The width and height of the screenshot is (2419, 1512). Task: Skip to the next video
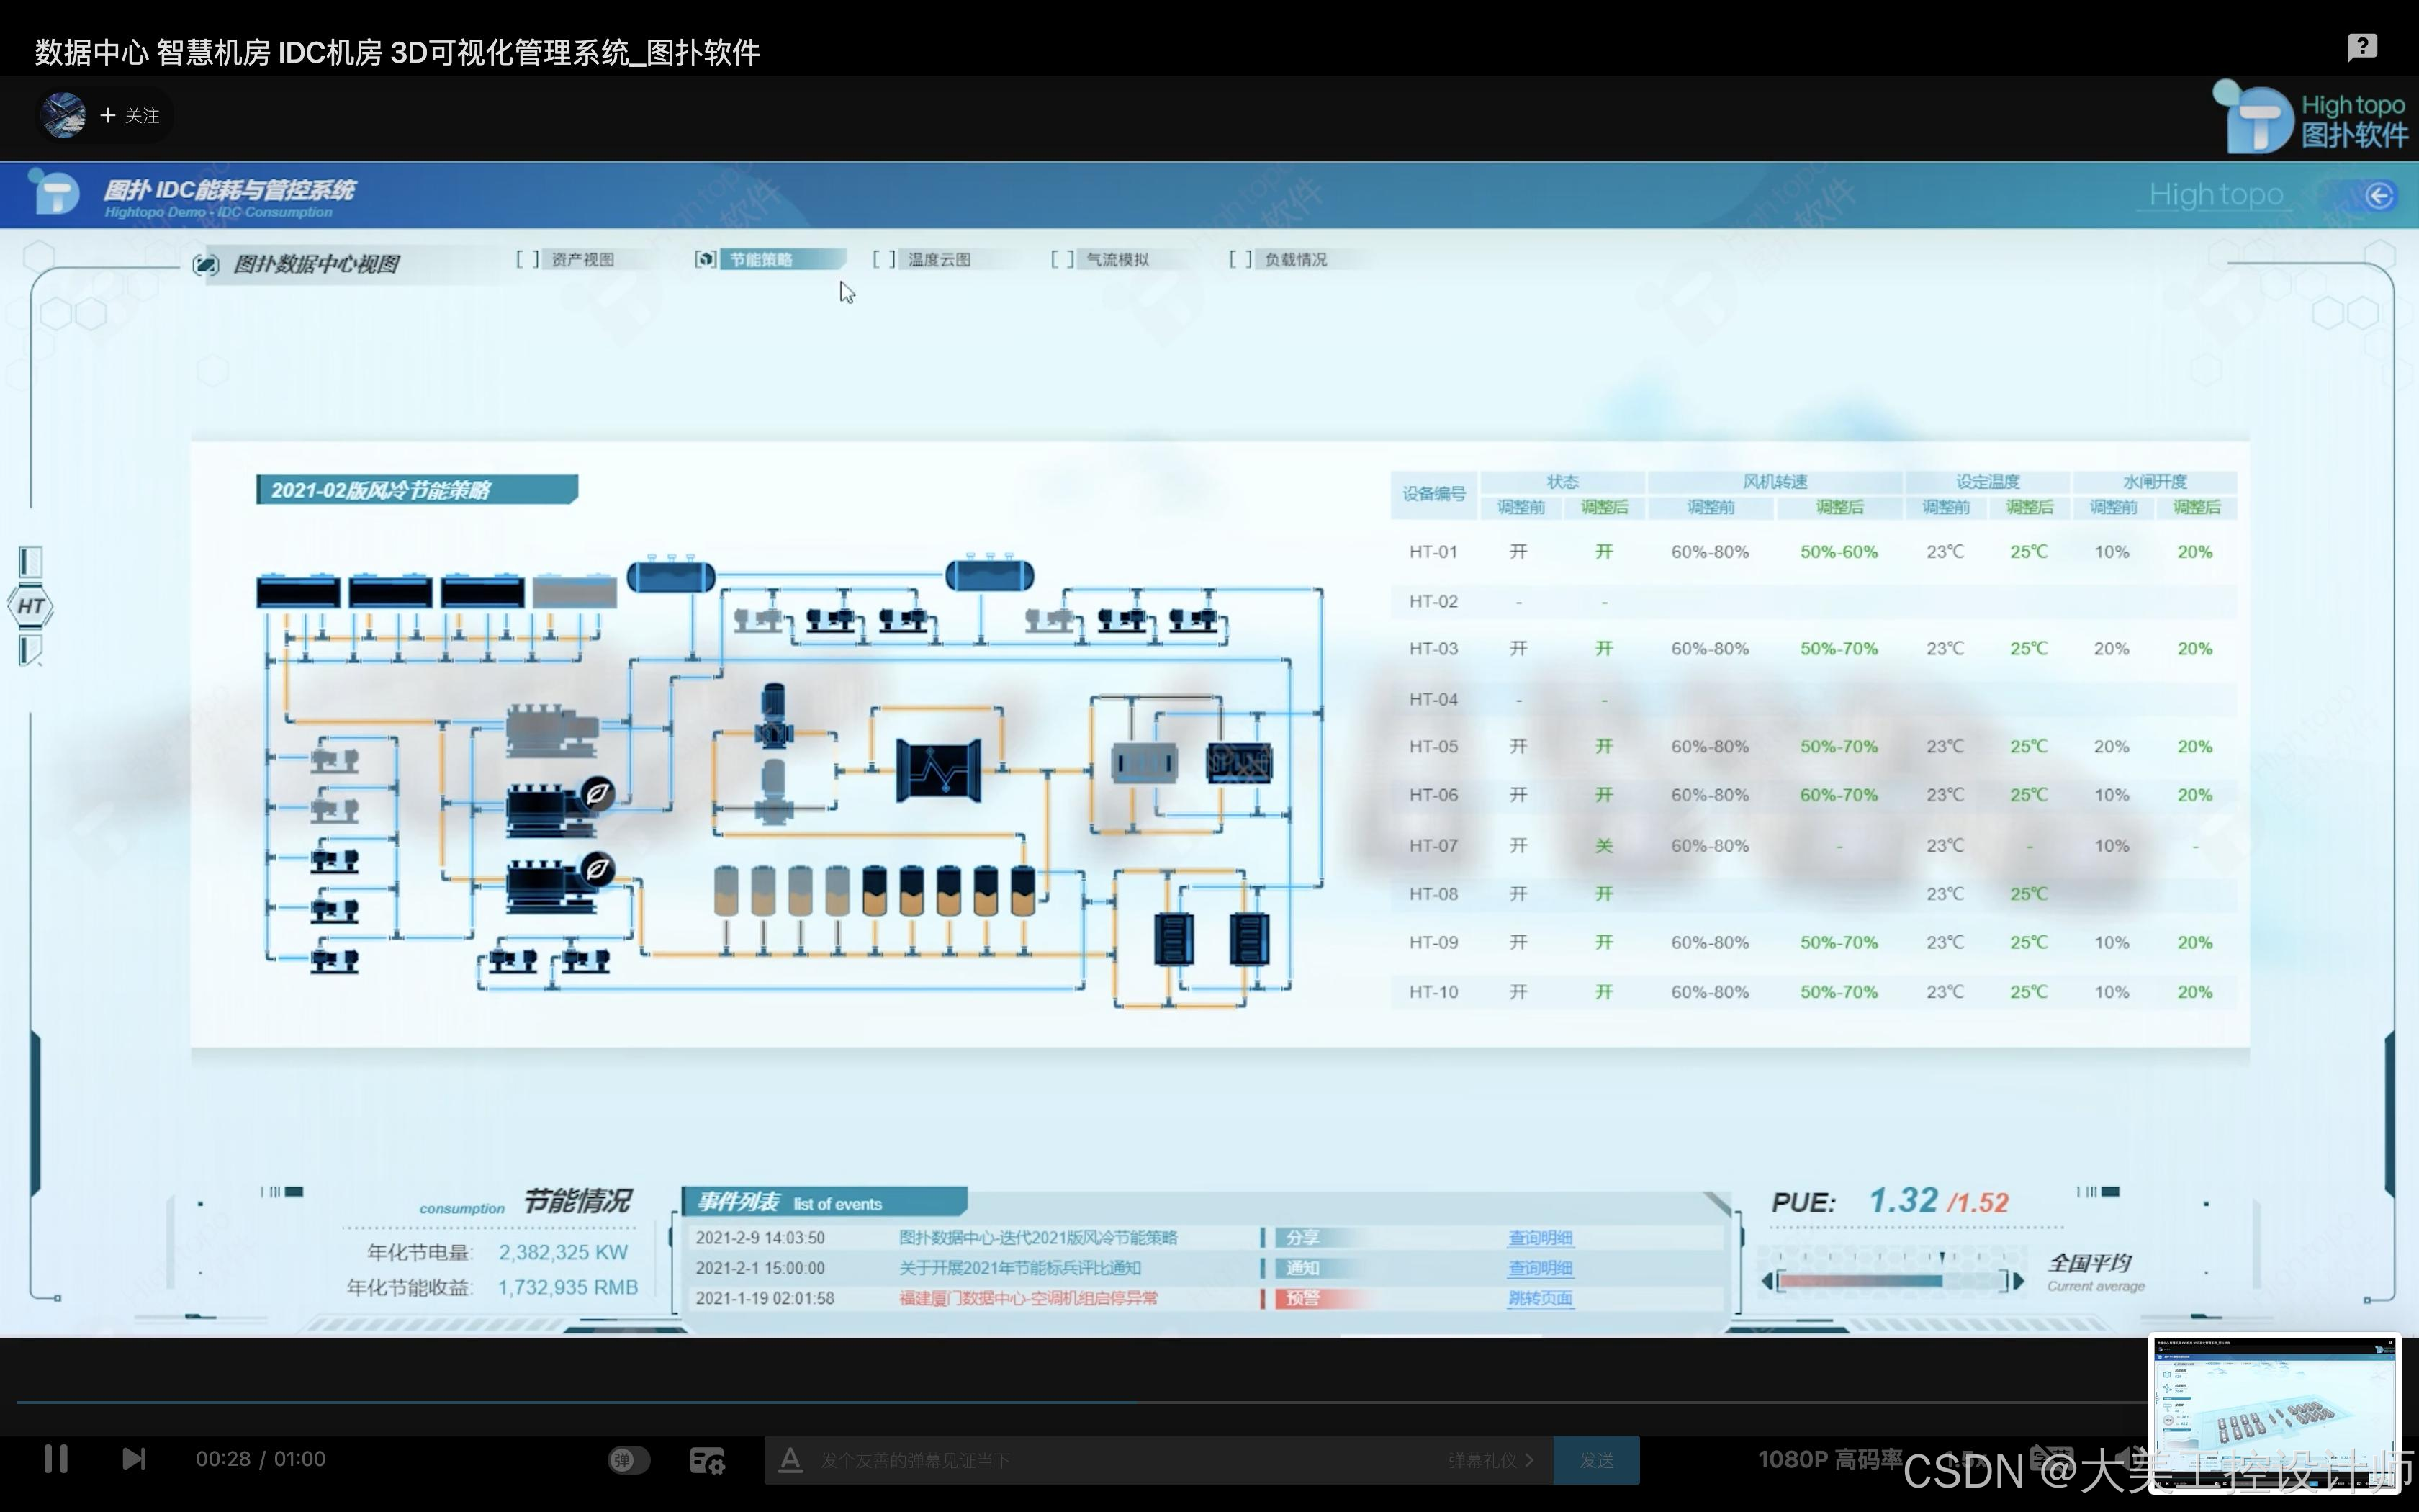(133, 1459)
